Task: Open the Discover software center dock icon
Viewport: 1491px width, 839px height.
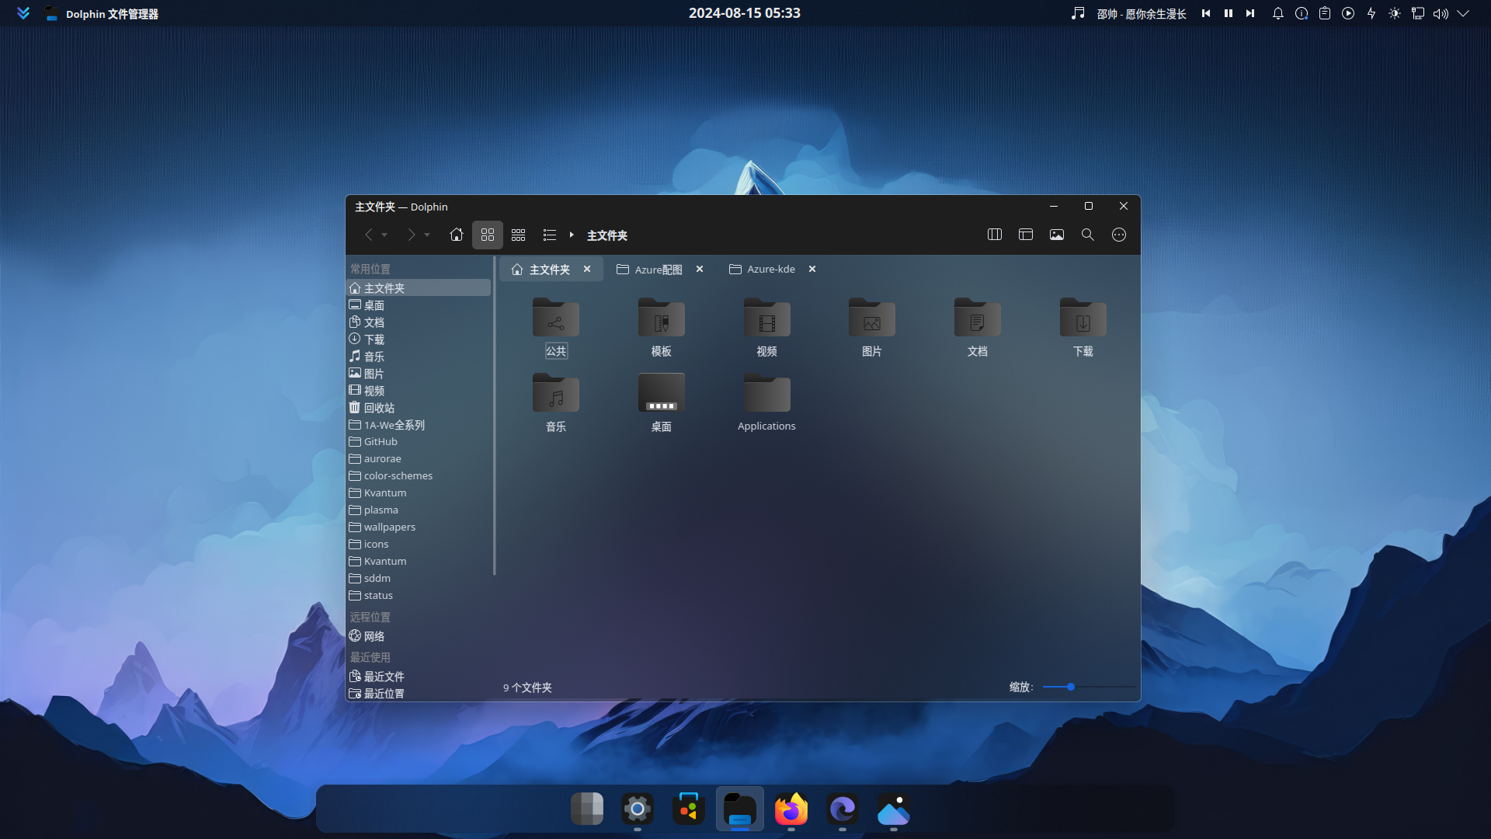Action: [689, 809]
